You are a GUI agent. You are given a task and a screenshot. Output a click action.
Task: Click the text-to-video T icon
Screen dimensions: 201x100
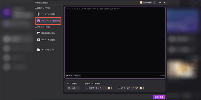pyautogui.click(x=39, y=40)
